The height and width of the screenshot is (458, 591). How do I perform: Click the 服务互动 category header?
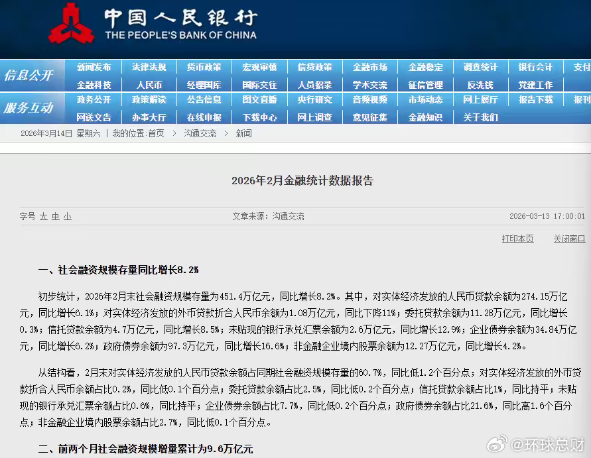(29, 108)
